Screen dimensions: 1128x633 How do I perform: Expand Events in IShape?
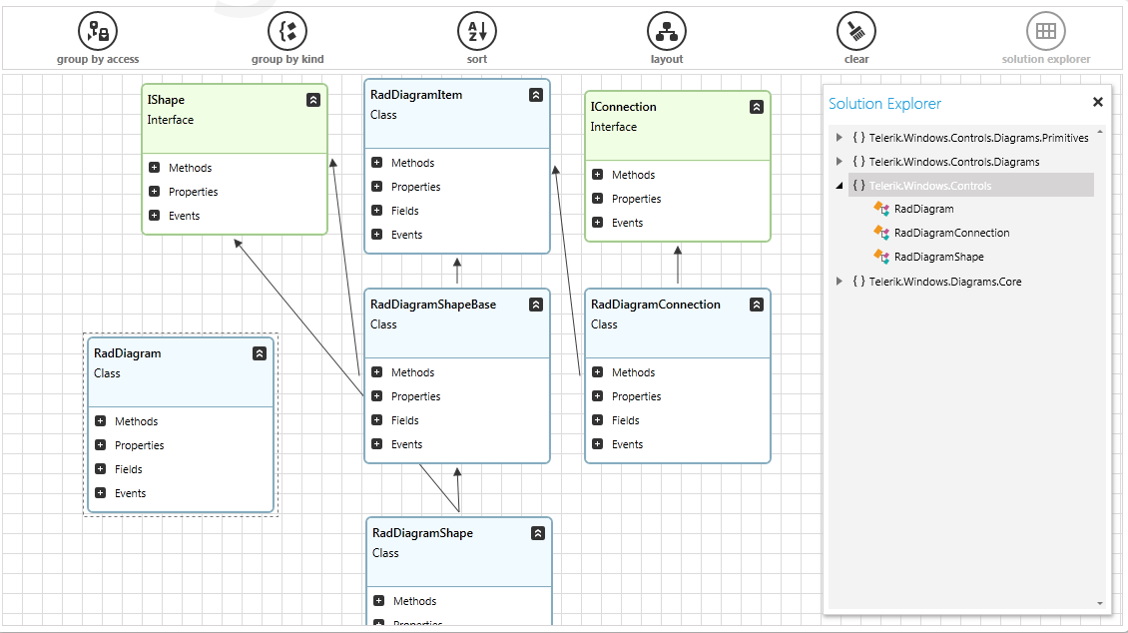154,215
